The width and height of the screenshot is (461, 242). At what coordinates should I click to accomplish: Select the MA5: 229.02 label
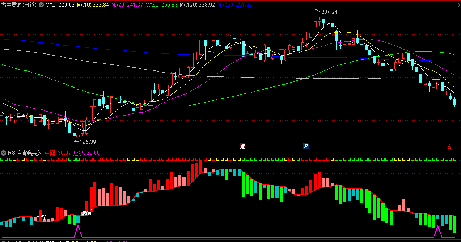coord(60,5)
